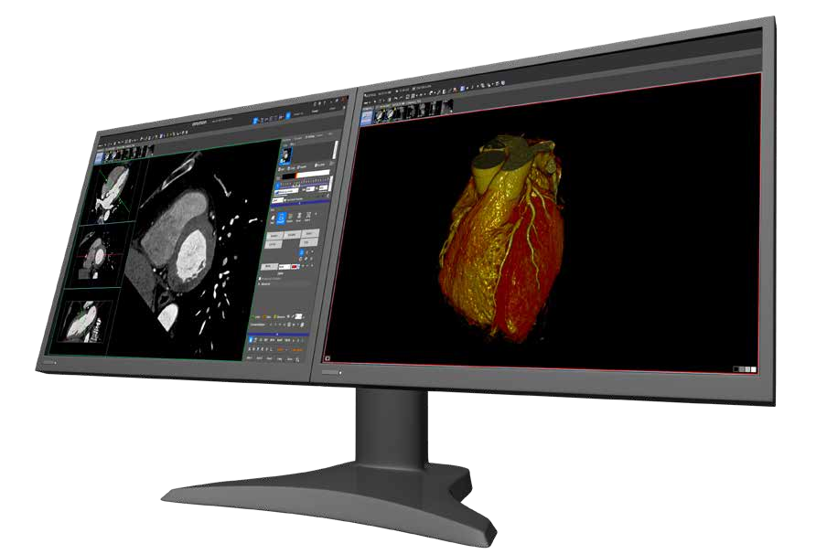The width and height of the screenshot is (816, 554).
Task: Click right gray button in second button row
Action: 308,242
